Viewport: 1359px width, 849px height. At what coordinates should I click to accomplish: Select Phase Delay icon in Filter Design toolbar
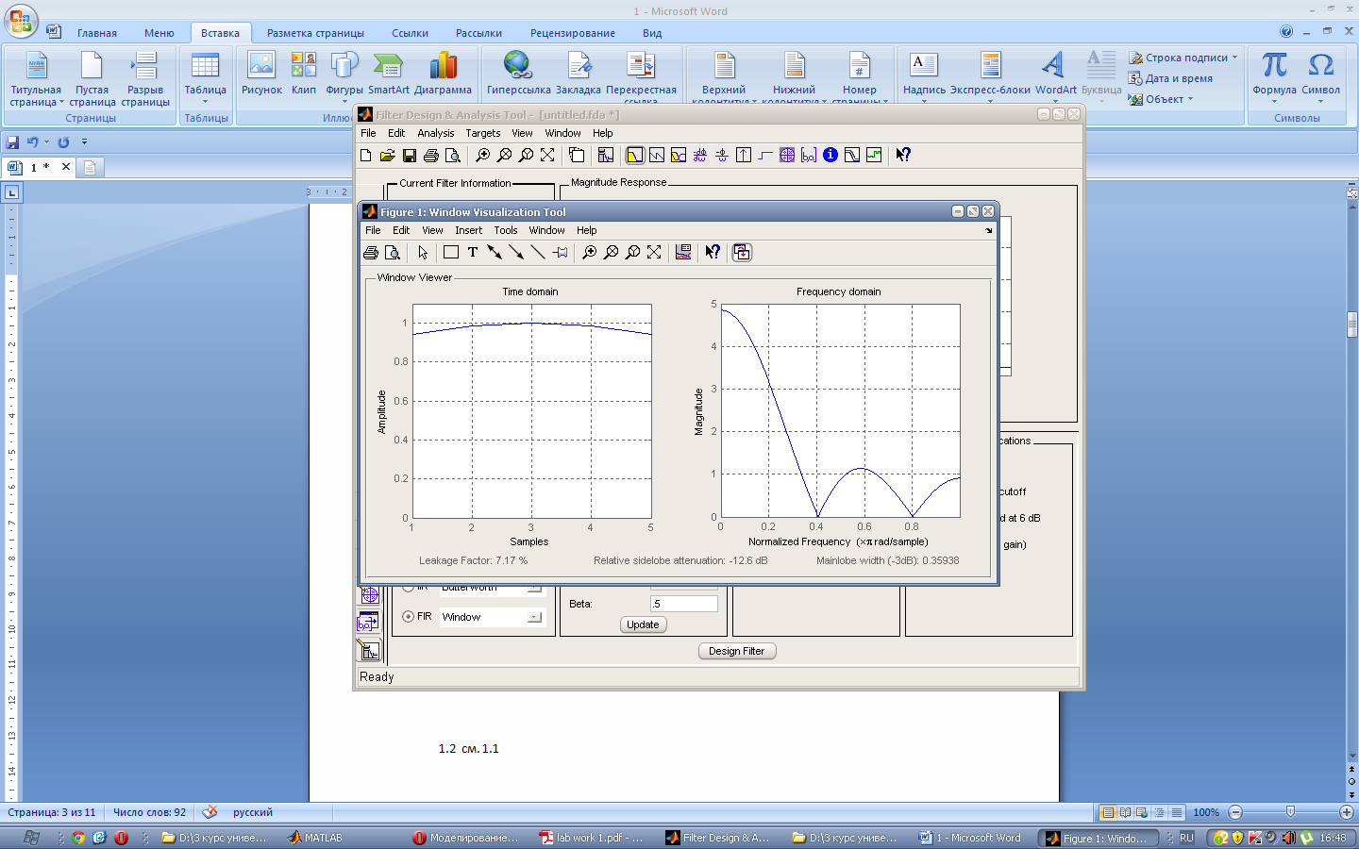[722, 156]
